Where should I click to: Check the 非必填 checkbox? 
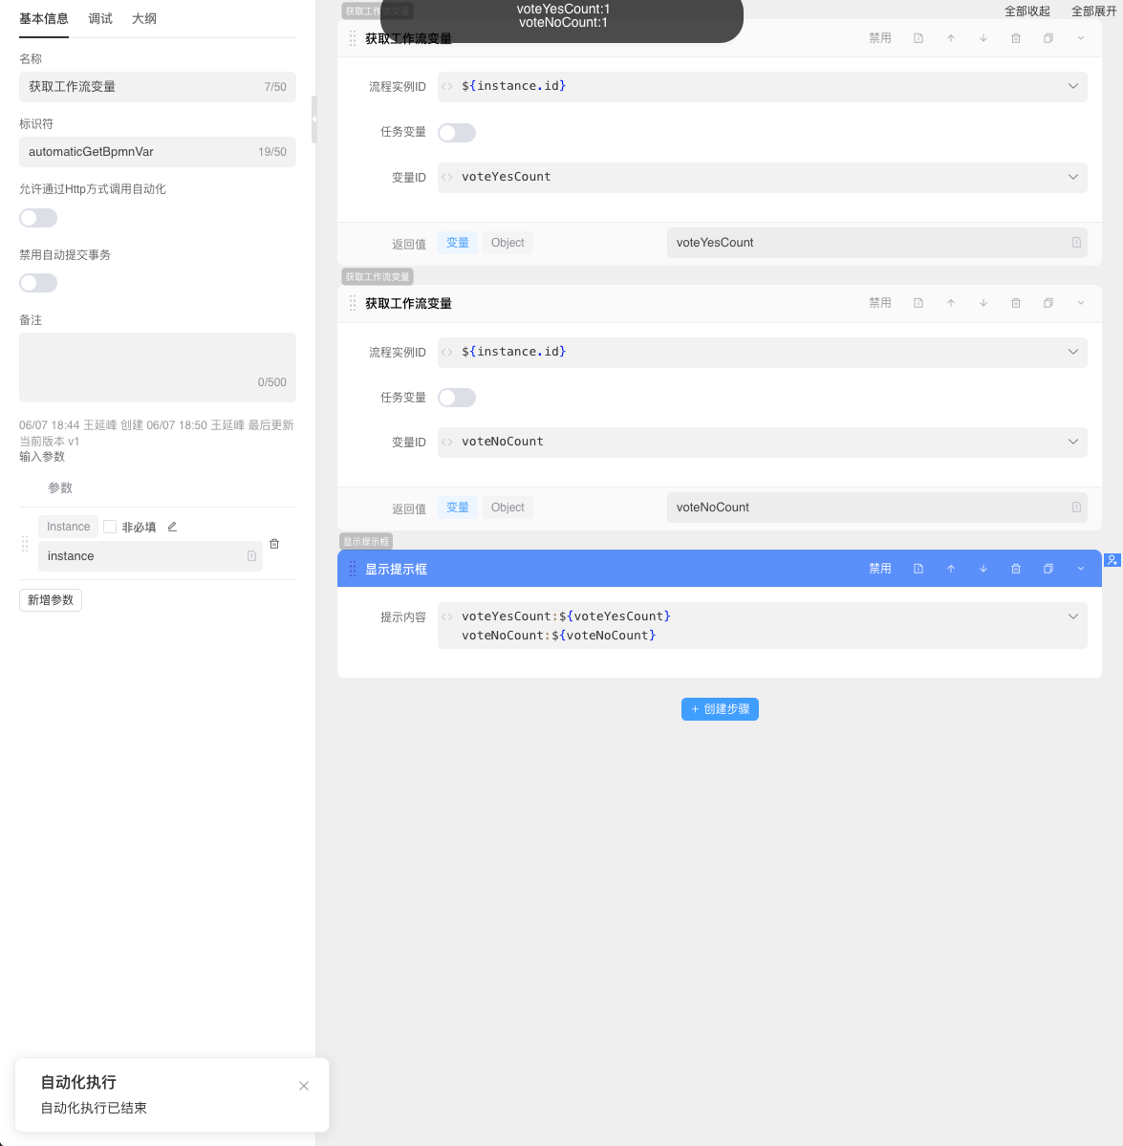point(110,527)
